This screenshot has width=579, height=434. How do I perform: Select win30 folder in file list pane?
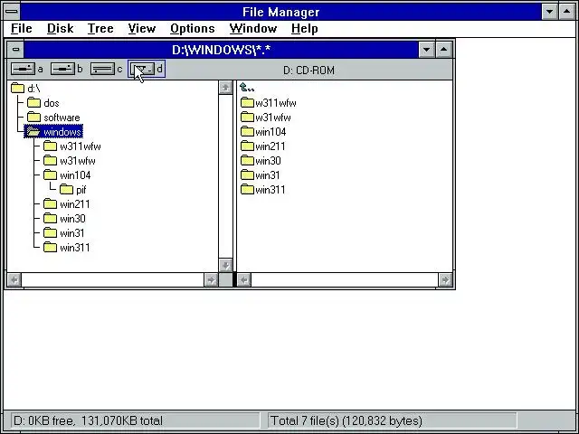click(x=261, y=161)
